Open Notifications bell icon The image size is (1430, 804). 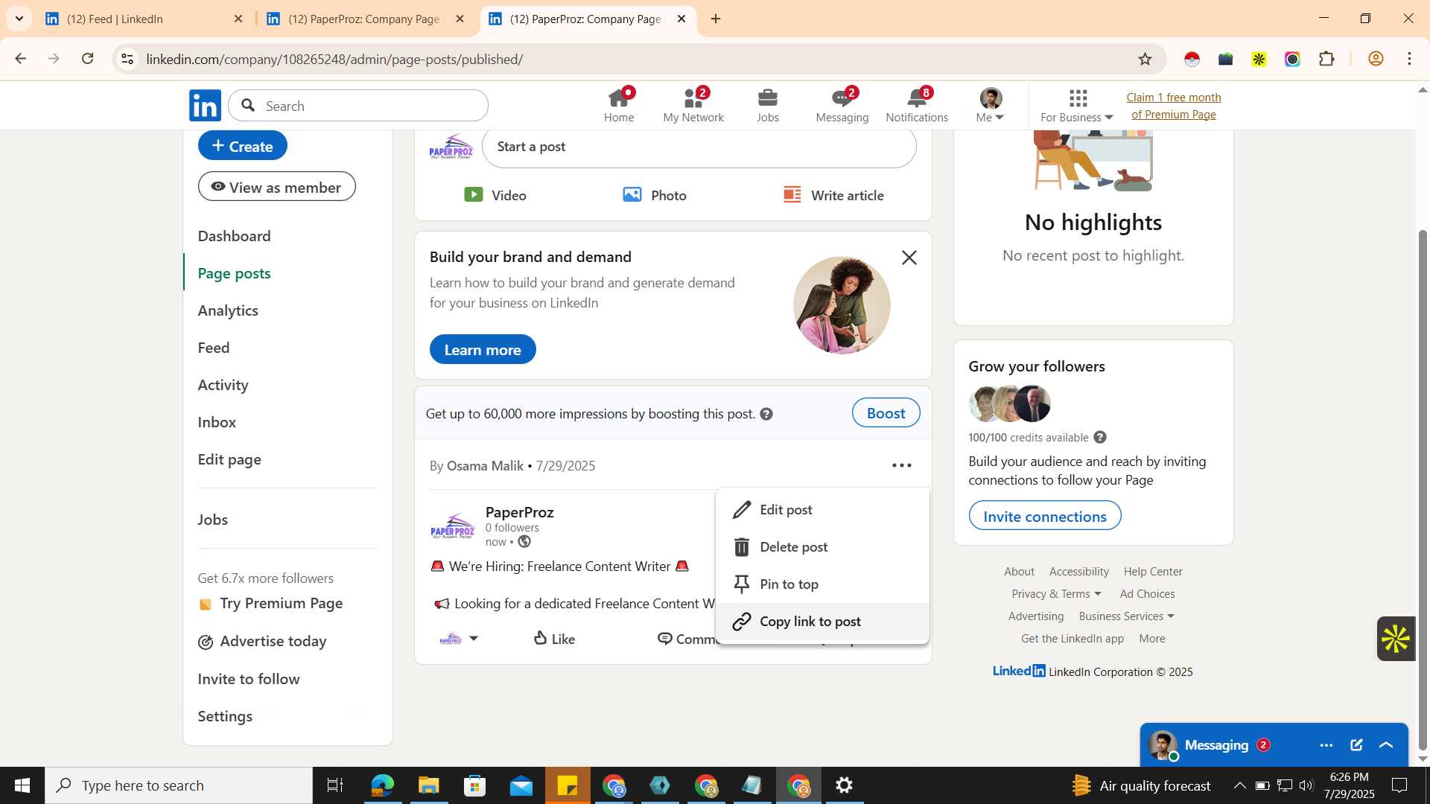917,105
